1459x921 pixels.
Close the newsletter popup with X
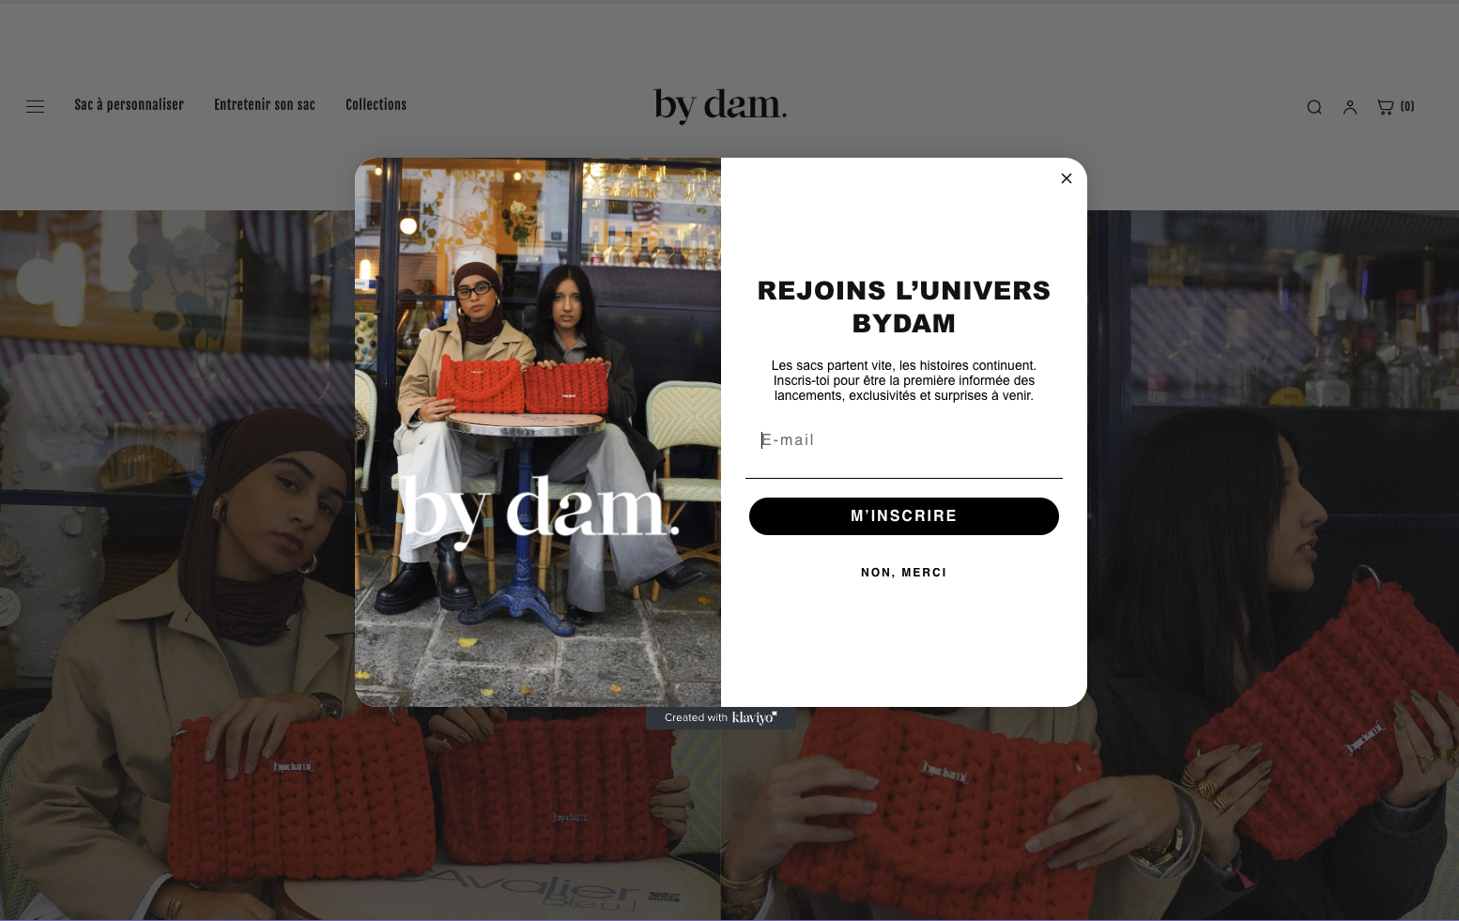pyautogui.click(x=1067, y=178)
